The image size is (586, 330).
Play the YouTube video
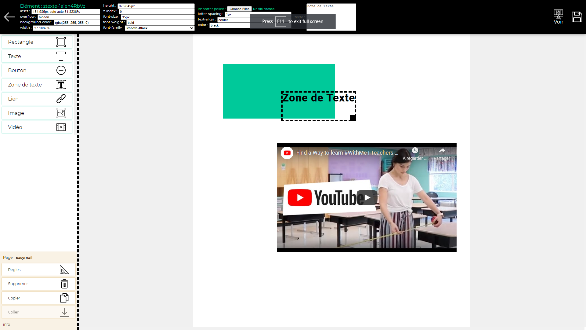tap(367, 197)
